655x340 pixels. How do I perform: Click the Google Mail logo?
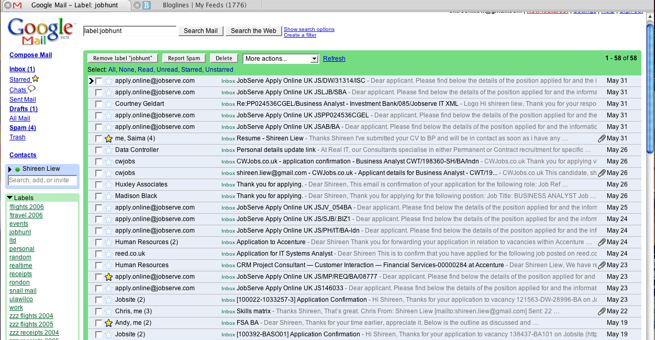pos(41,31)
